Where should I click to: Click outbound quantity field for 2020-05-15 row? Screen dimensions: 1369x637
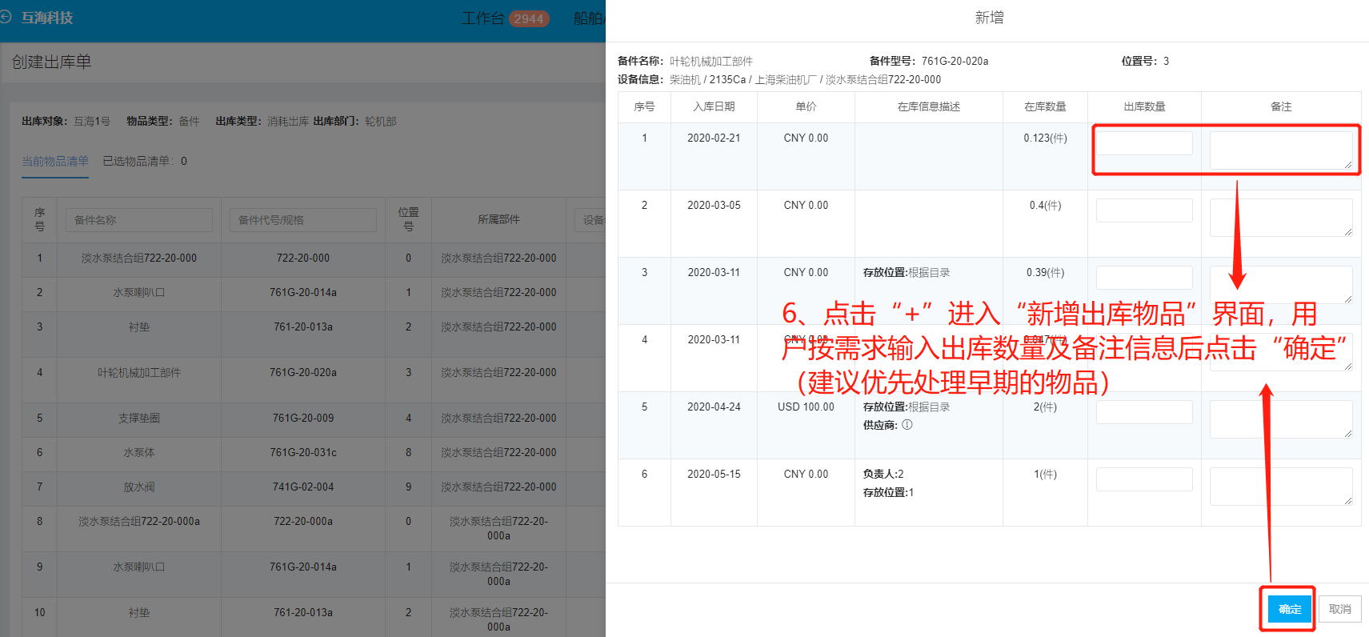coord(1144,479)
